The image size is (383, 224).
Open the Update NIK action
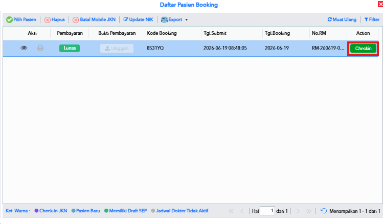[x=138, y=19]
